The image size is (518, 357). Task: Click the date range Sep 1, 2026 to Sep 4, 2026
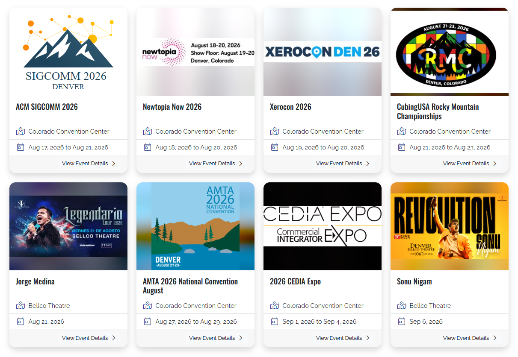pyautogui.click(x=320, y=322)
